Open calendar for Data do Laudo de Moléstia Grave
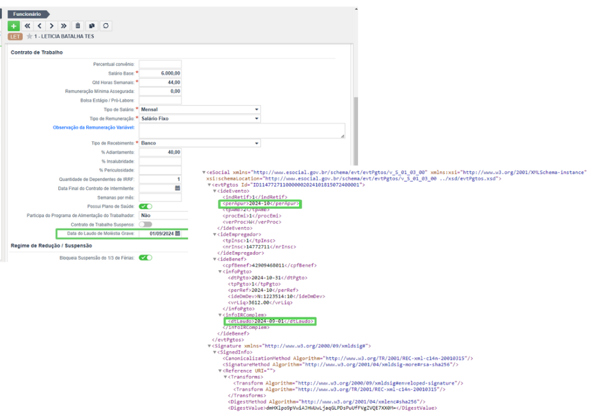The image size is (590, 416). coord(178,234)
